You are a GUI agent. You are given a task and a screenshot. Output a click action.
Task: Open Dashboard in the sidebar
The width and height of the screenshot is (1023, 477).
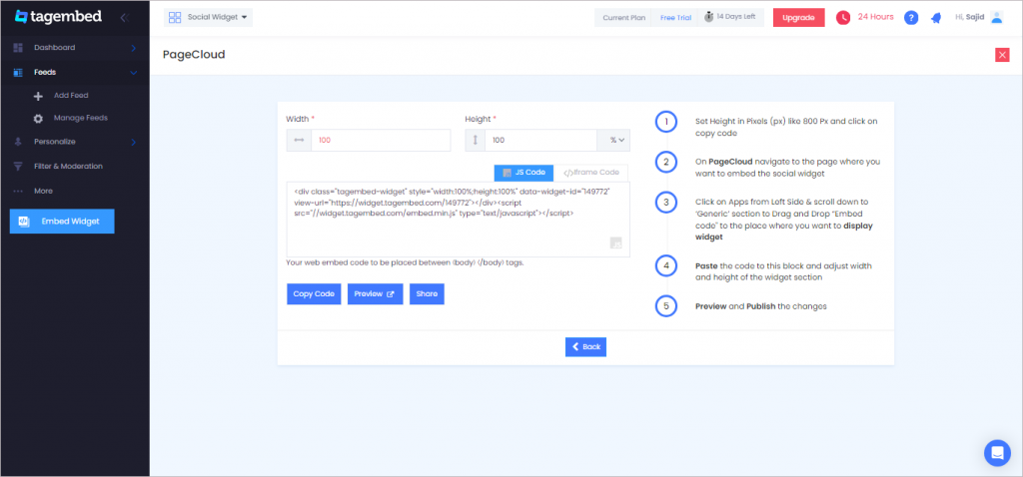point(55,48)
